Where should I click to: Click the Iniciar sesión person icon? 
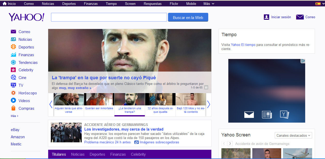[x=266, y=17]
